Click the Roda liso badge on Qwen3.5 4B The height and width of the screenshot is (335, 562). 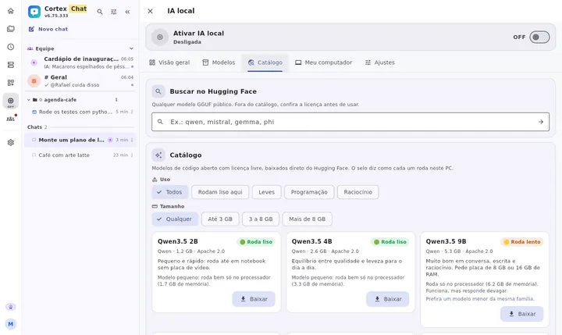point(390,242)
